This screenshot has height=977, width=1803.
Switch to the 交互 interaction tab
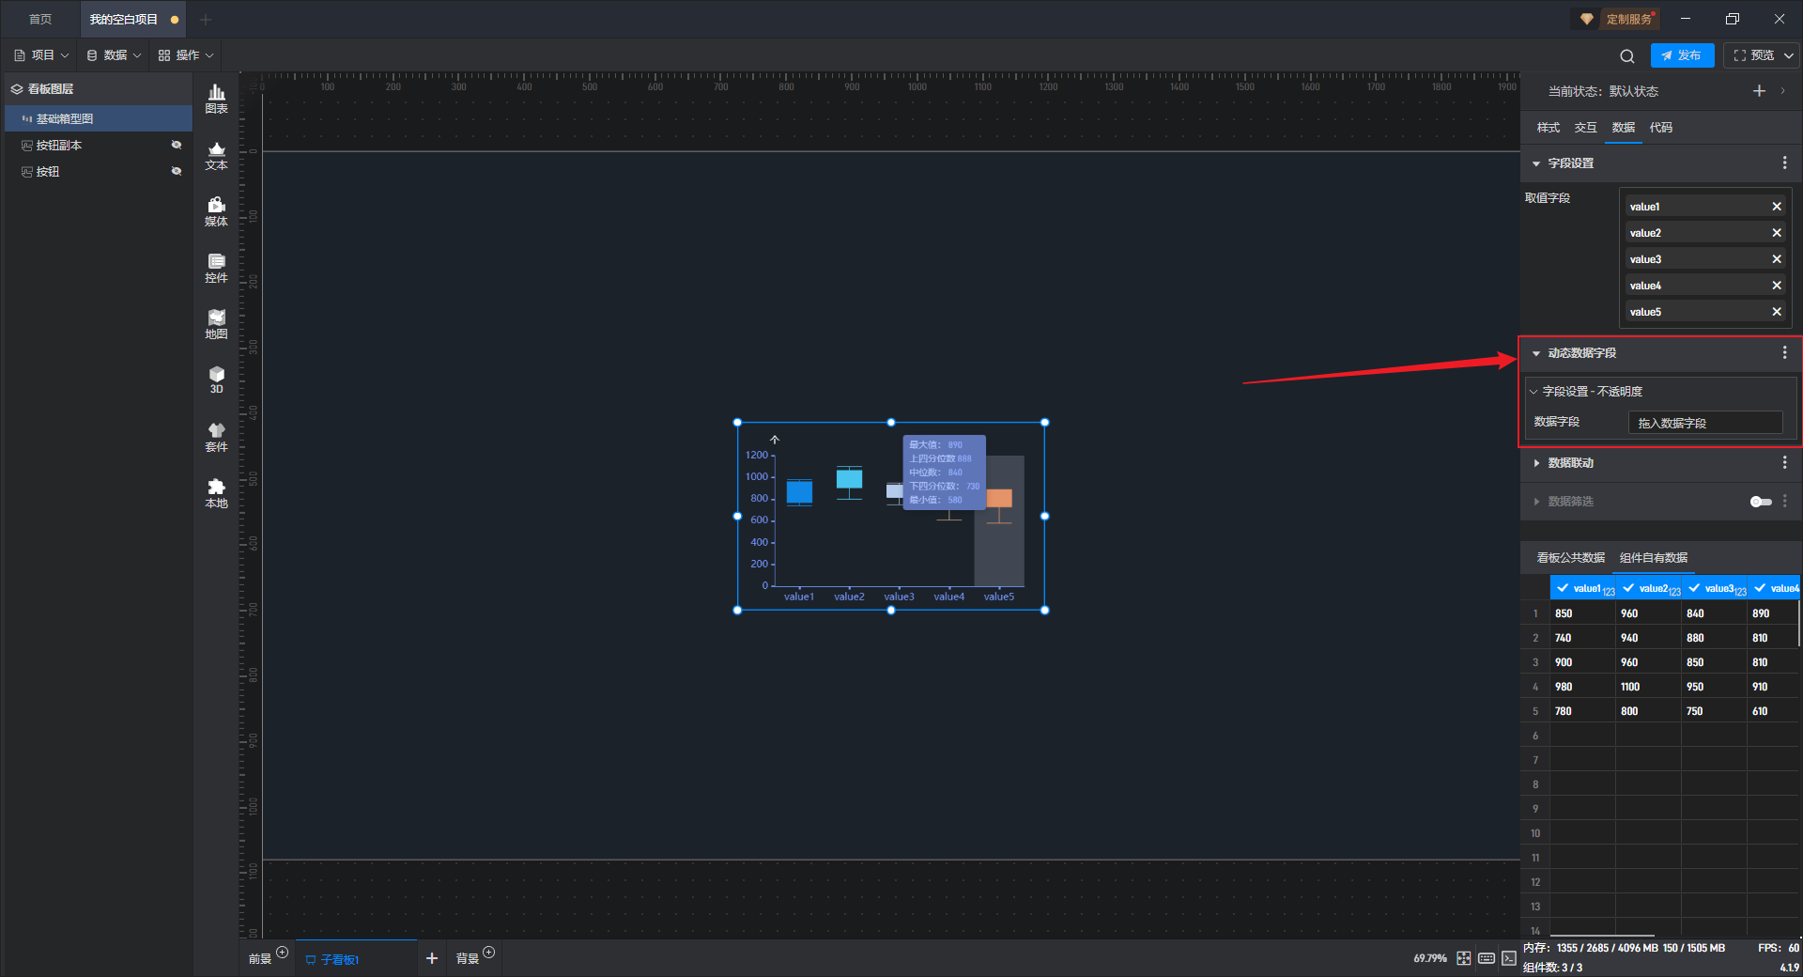(x=1585, y=128)
